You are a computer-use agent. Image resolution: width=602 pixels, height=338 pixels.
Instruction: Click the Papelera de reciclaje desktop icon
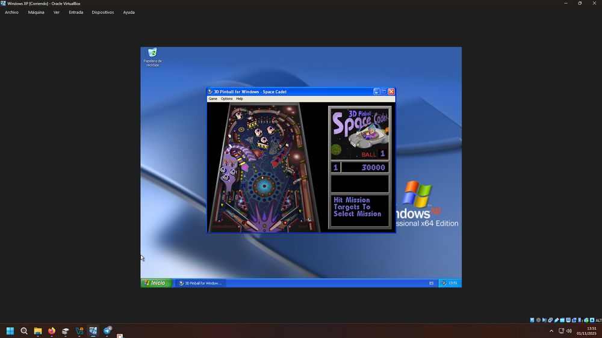[152, 58]
